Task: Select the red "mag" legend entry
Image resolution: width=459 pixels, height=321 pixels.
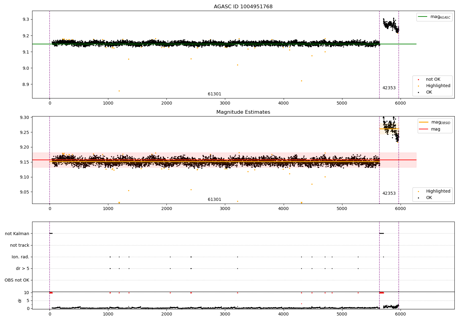Action: click(x=430, y=129)
